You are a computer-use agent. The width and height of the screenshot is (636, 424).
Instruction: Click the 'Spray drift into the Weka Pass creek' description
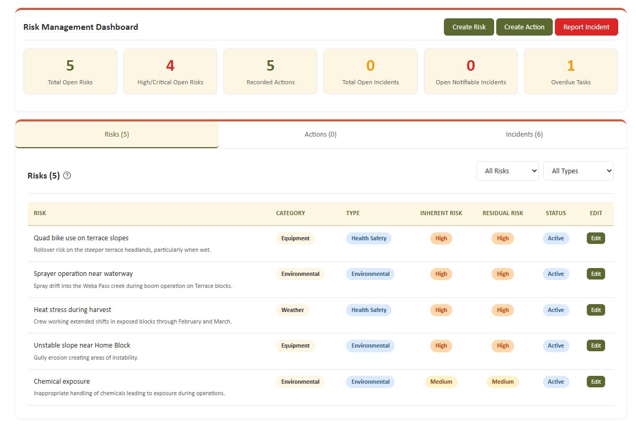132,286
